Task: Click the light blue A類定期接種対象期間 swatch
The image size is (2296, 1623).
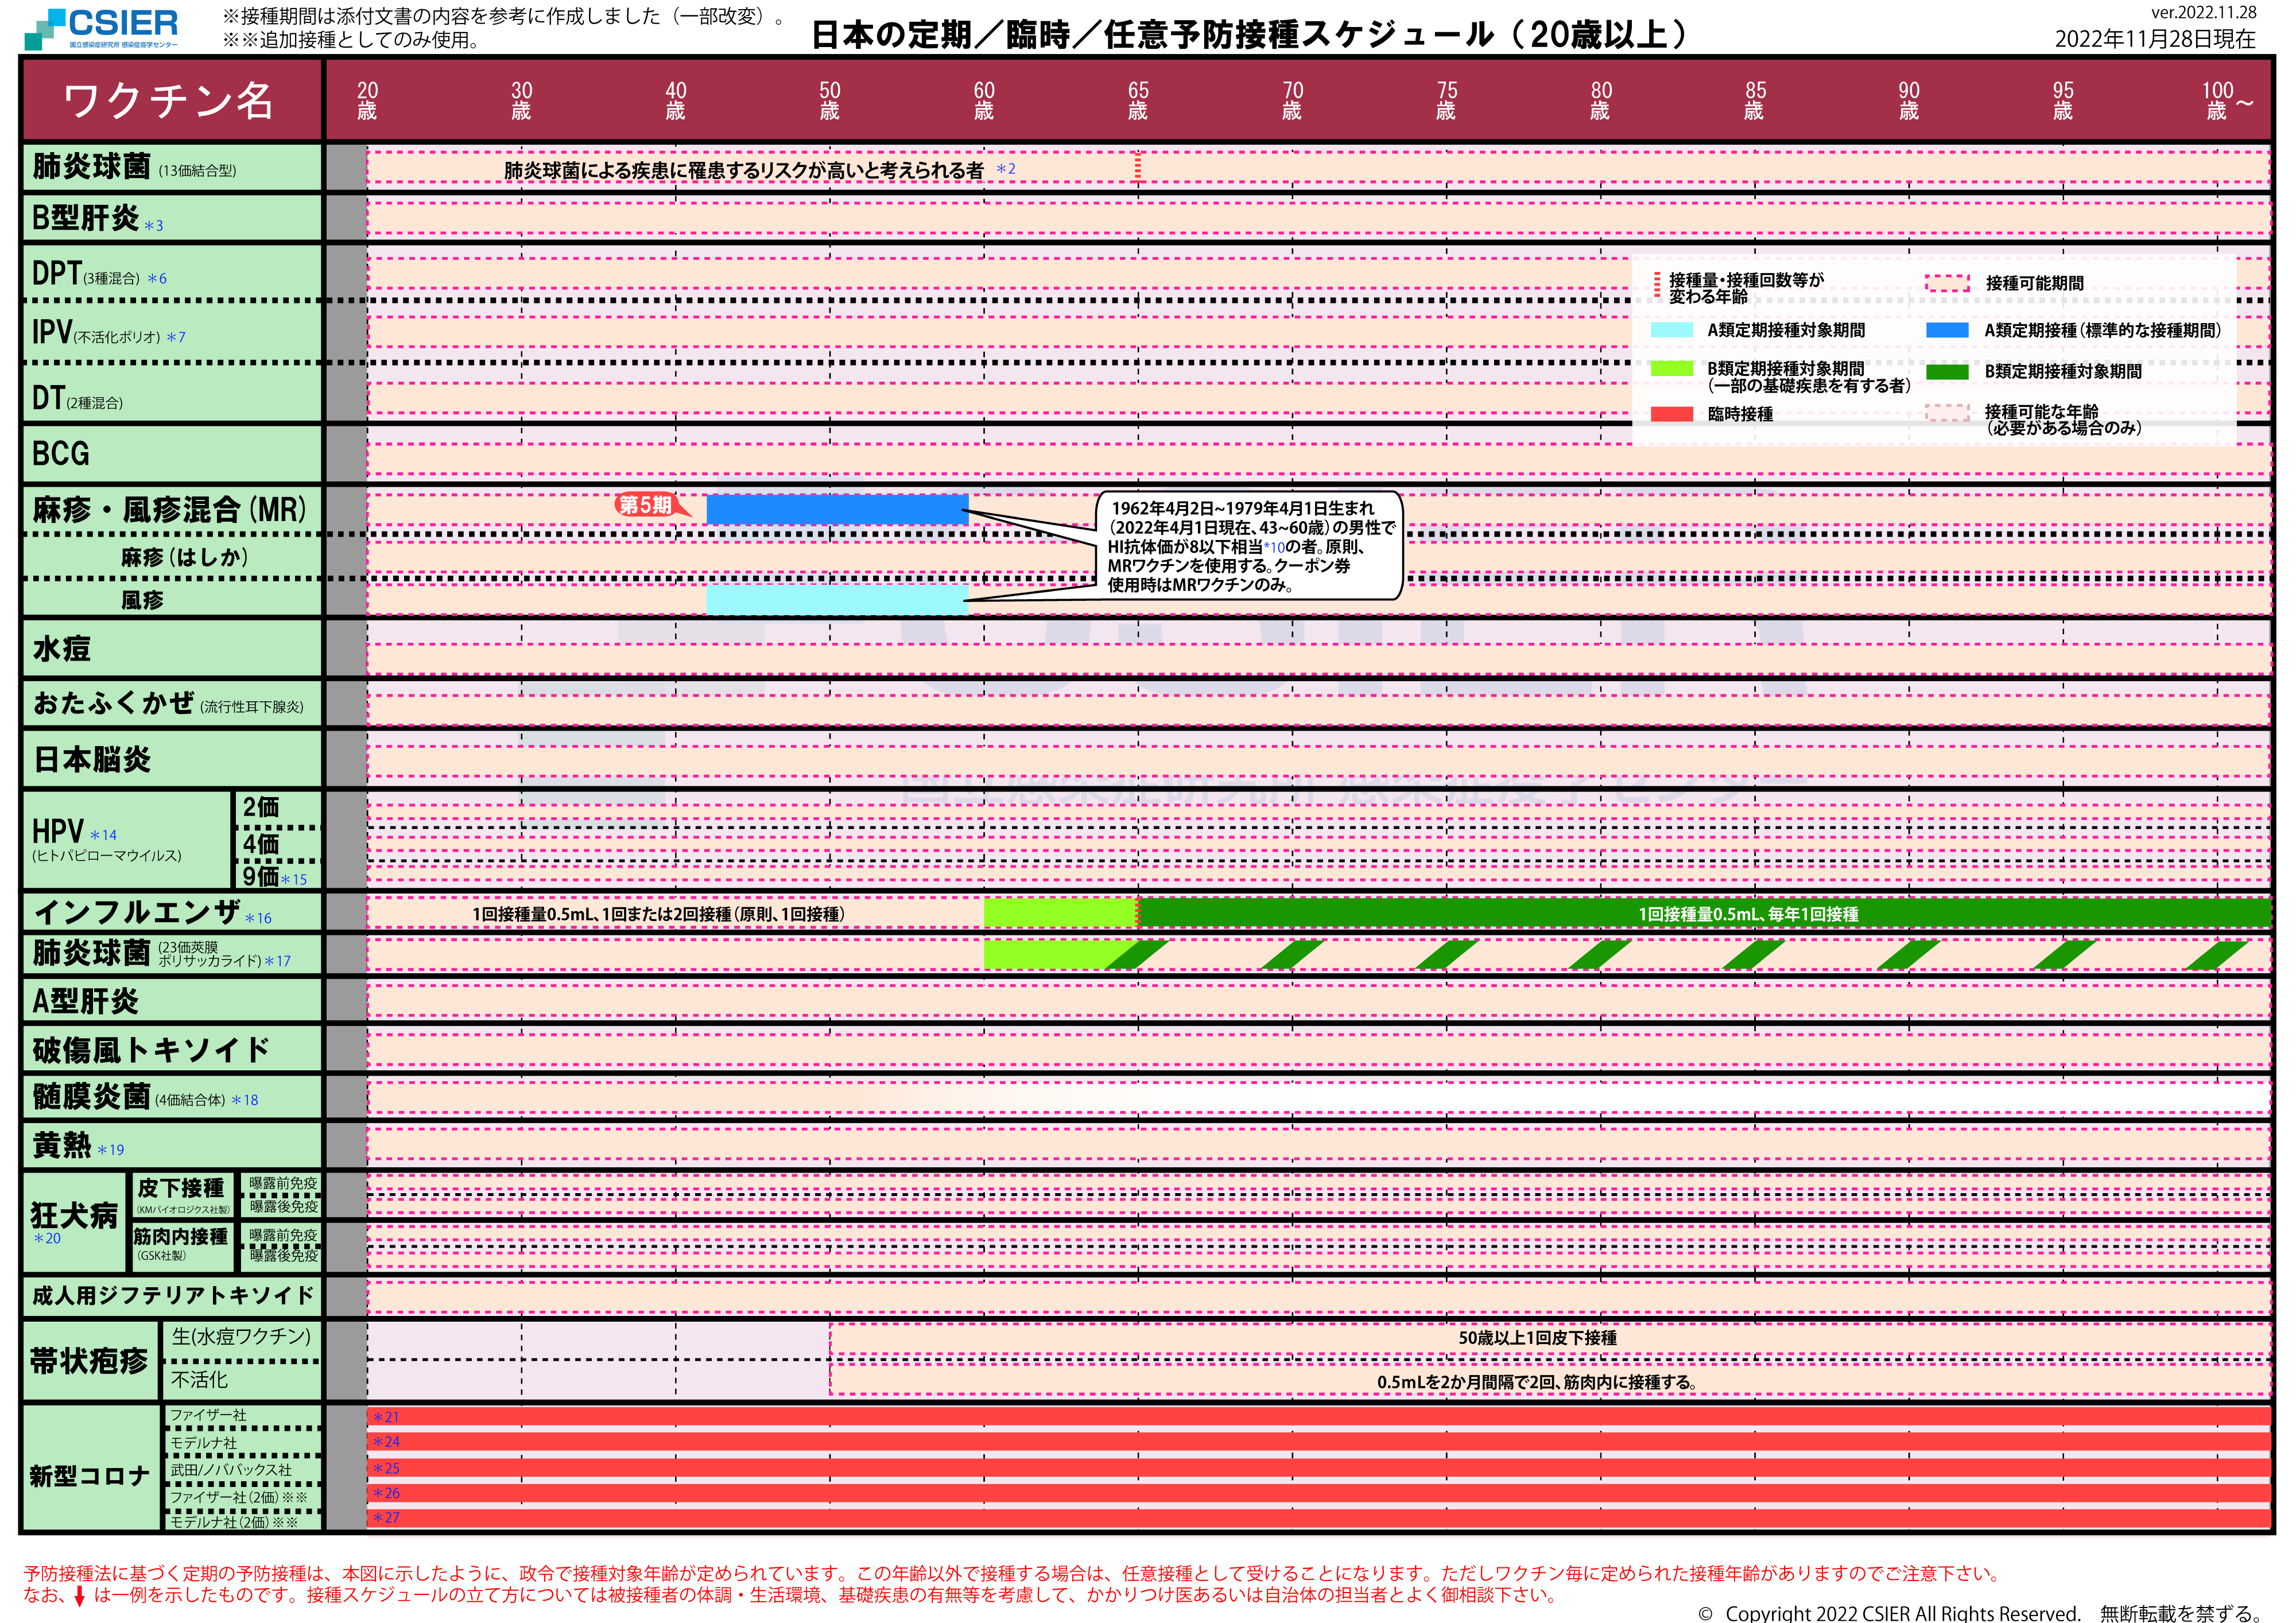Action: point(1671,330)
